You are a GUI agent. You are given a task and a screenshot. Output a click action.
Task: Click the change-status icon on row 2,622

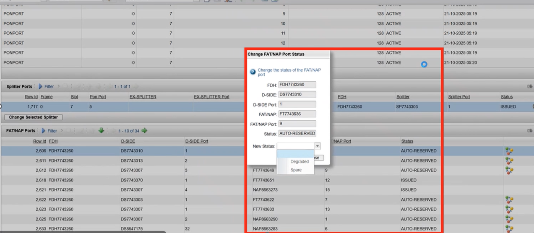[510, 200]
